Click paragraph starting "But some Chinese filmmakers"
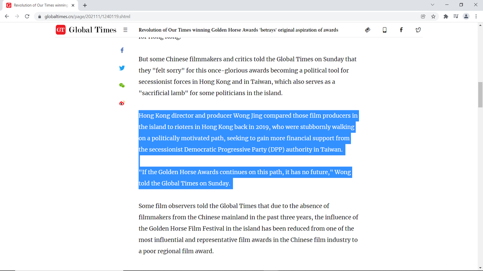483x271 pixels. tap(248, 76)
